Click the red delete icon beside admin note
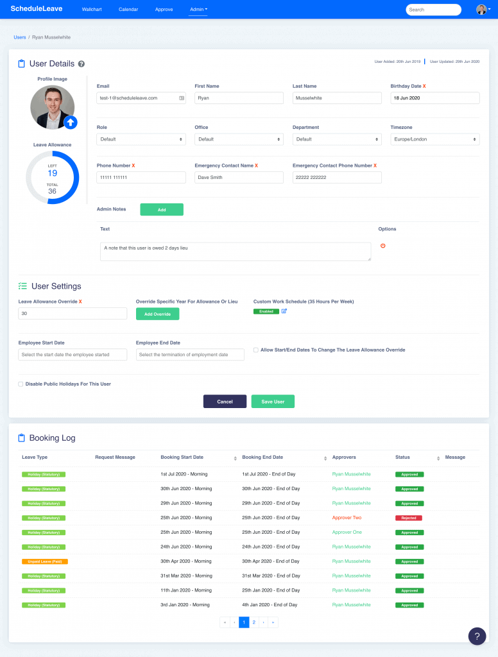The image size is (498, 657). point(383,246)
